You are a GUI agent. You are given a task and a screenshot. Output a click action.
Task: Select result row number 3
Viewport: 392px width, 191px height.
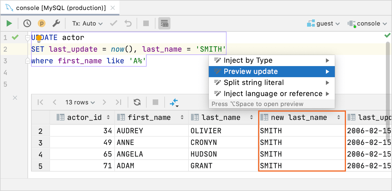(41, 142)
